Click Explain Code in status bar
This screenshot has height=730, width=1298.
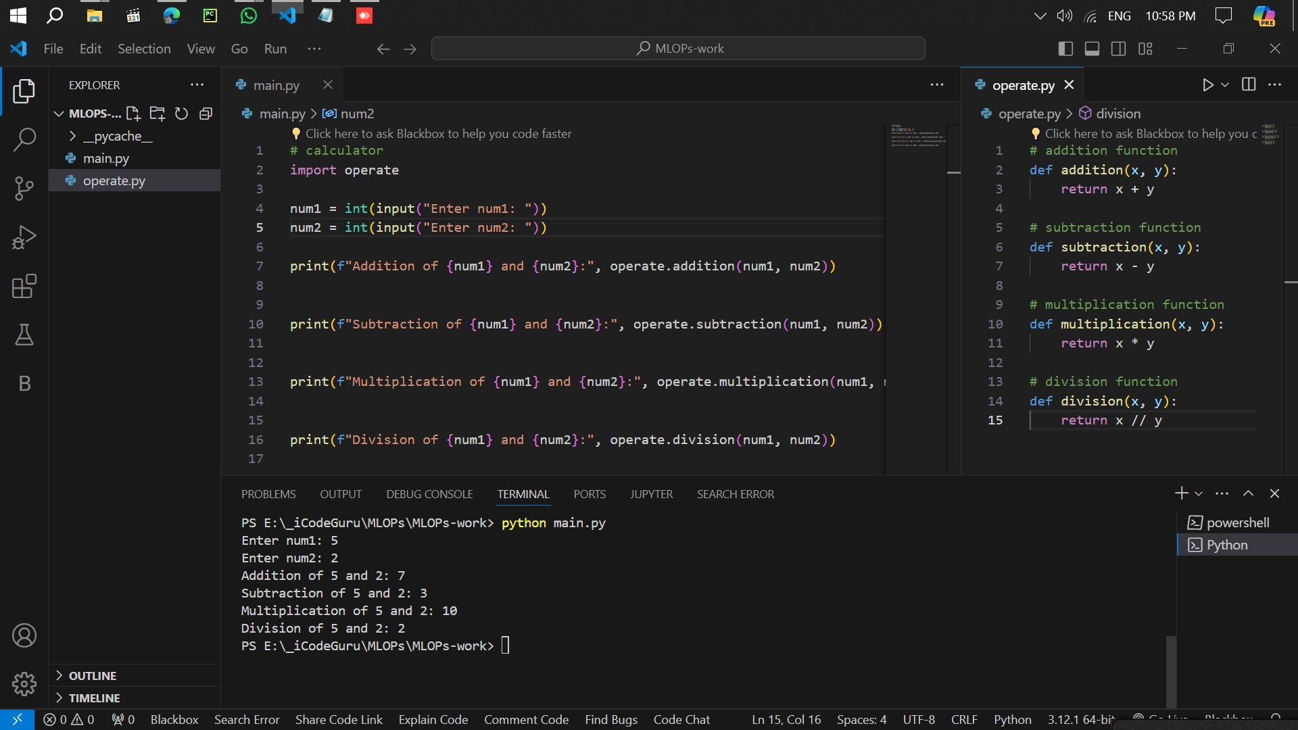tap(433, 720)
